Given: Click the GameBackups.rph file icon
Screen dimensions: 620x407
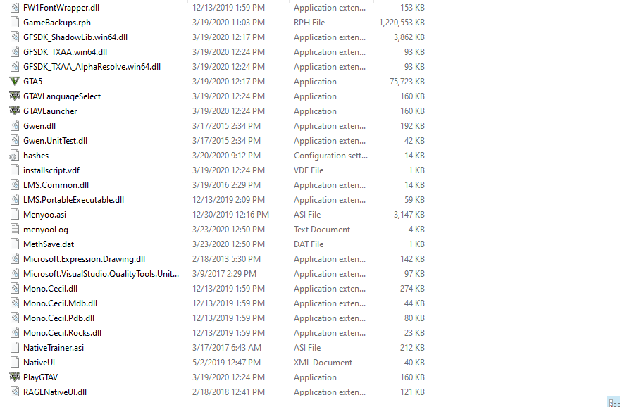Looking at the screenshot, I should pos(15,22).
